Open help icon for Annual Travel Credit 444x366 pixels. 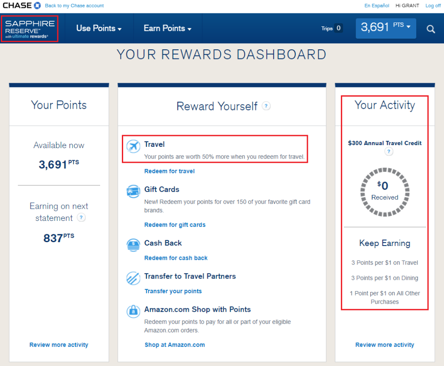pos(389,151)
